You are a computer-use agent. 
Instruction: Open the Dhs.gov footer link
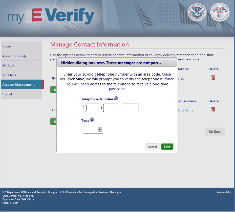click(53, 192)
